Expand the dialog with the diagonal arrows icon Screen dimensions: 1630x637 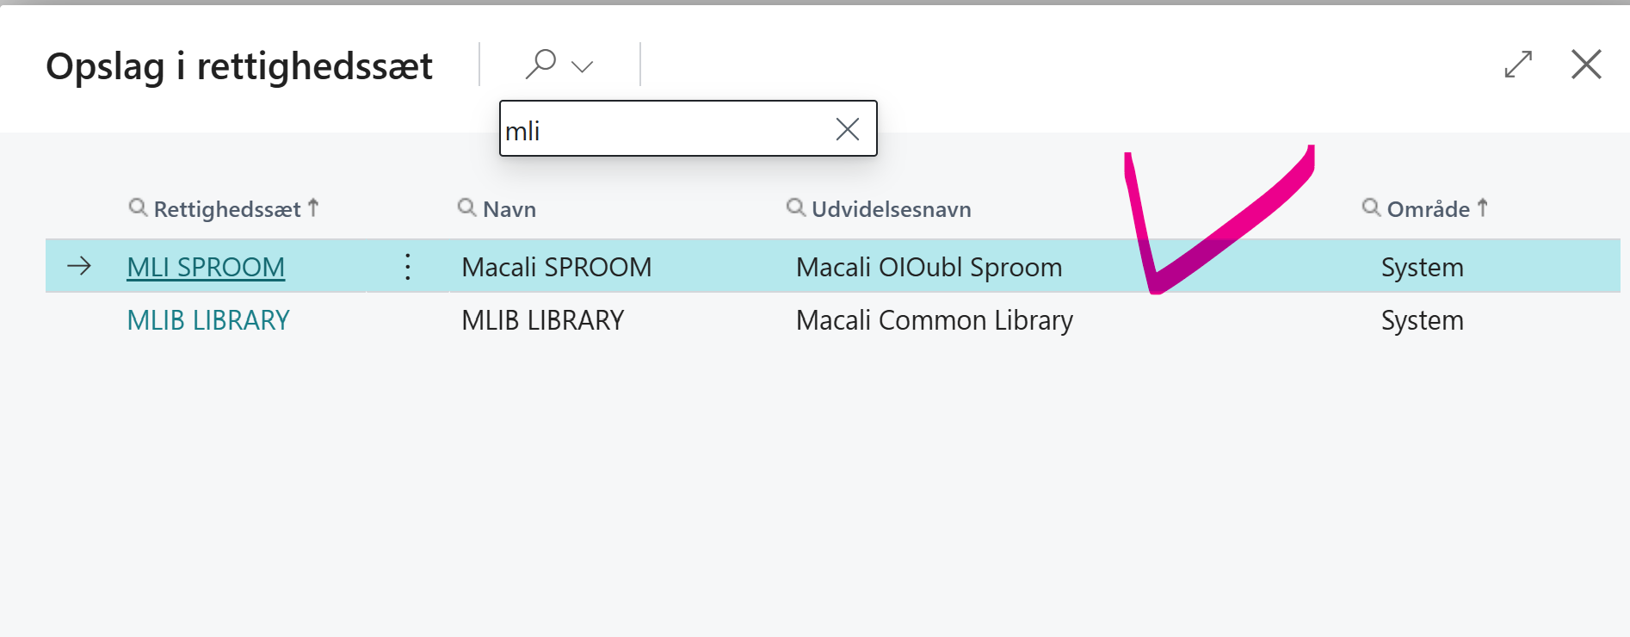pyautogui.click(x=1517, y=65)
